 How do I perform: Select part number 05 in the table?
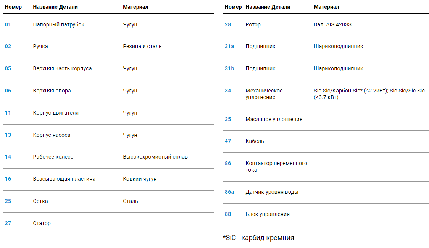pos(8,68)
